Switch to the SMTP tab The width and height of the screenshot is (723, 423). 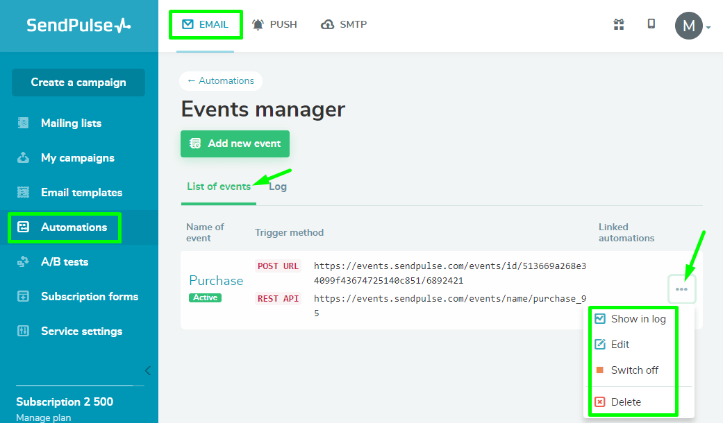click(x=344, y=24)
